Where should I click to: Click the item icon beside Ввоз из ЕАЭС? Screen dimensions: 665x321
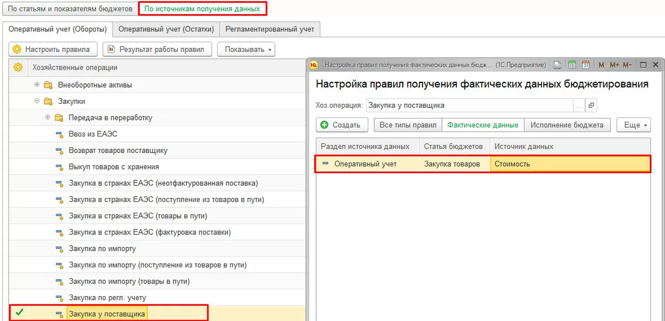point(59,134)
